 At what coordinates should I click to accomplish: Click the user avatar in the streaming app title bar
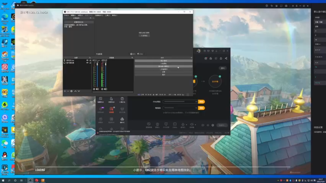[199, 51]
